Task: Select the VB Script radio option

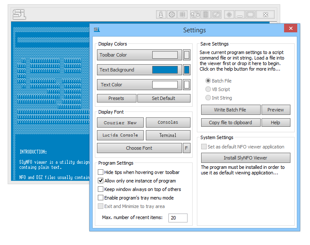Action: pyautogui.click(x=208, y=89)
